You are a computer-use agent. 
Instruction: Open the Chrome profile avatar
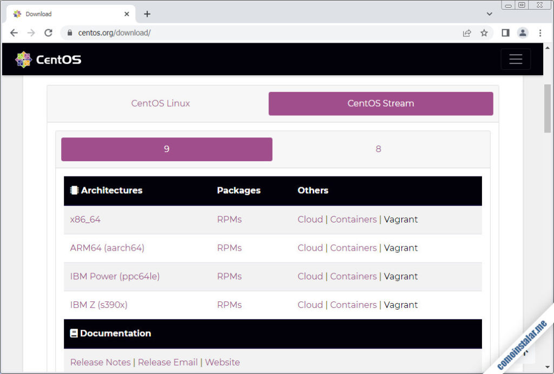click(x=523, y=33)
